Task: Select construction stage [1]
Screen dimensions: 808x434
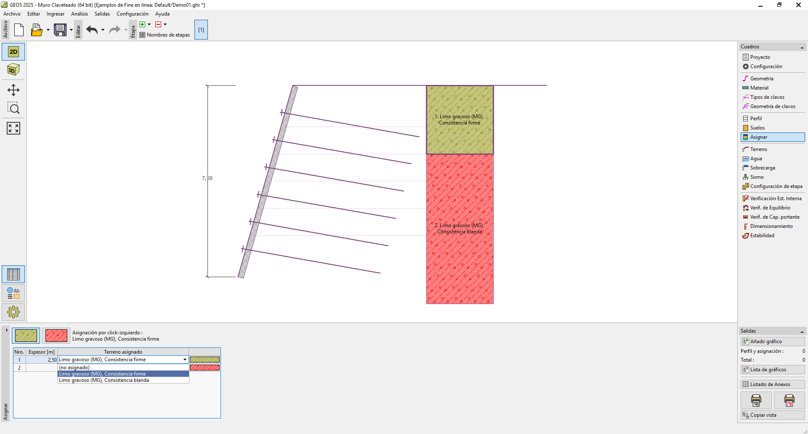Action: (x=201, y=30)
